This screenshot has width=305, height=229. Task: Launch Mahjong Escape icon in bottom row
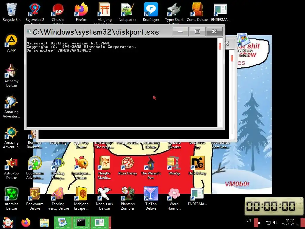click(x=81, y=199)
